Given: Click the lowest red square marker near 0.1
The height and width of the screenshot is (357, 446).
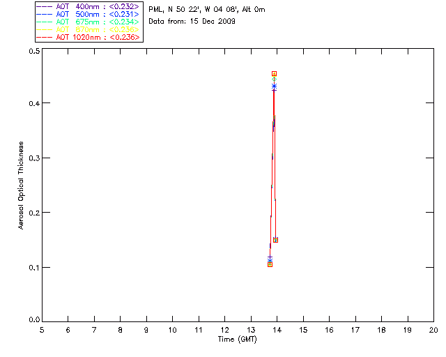Looking at the screenshot, I should coord(270,264).
